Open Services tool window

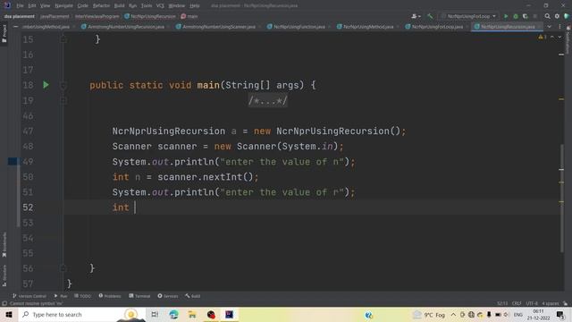168,296
